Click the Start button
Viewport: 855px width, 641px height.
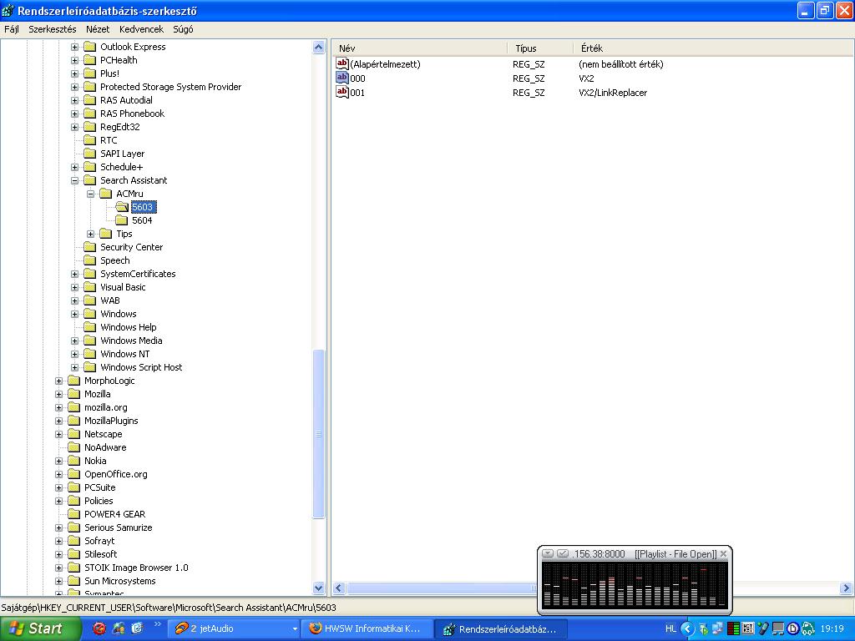pyautogui.click(x=37, y=628)
